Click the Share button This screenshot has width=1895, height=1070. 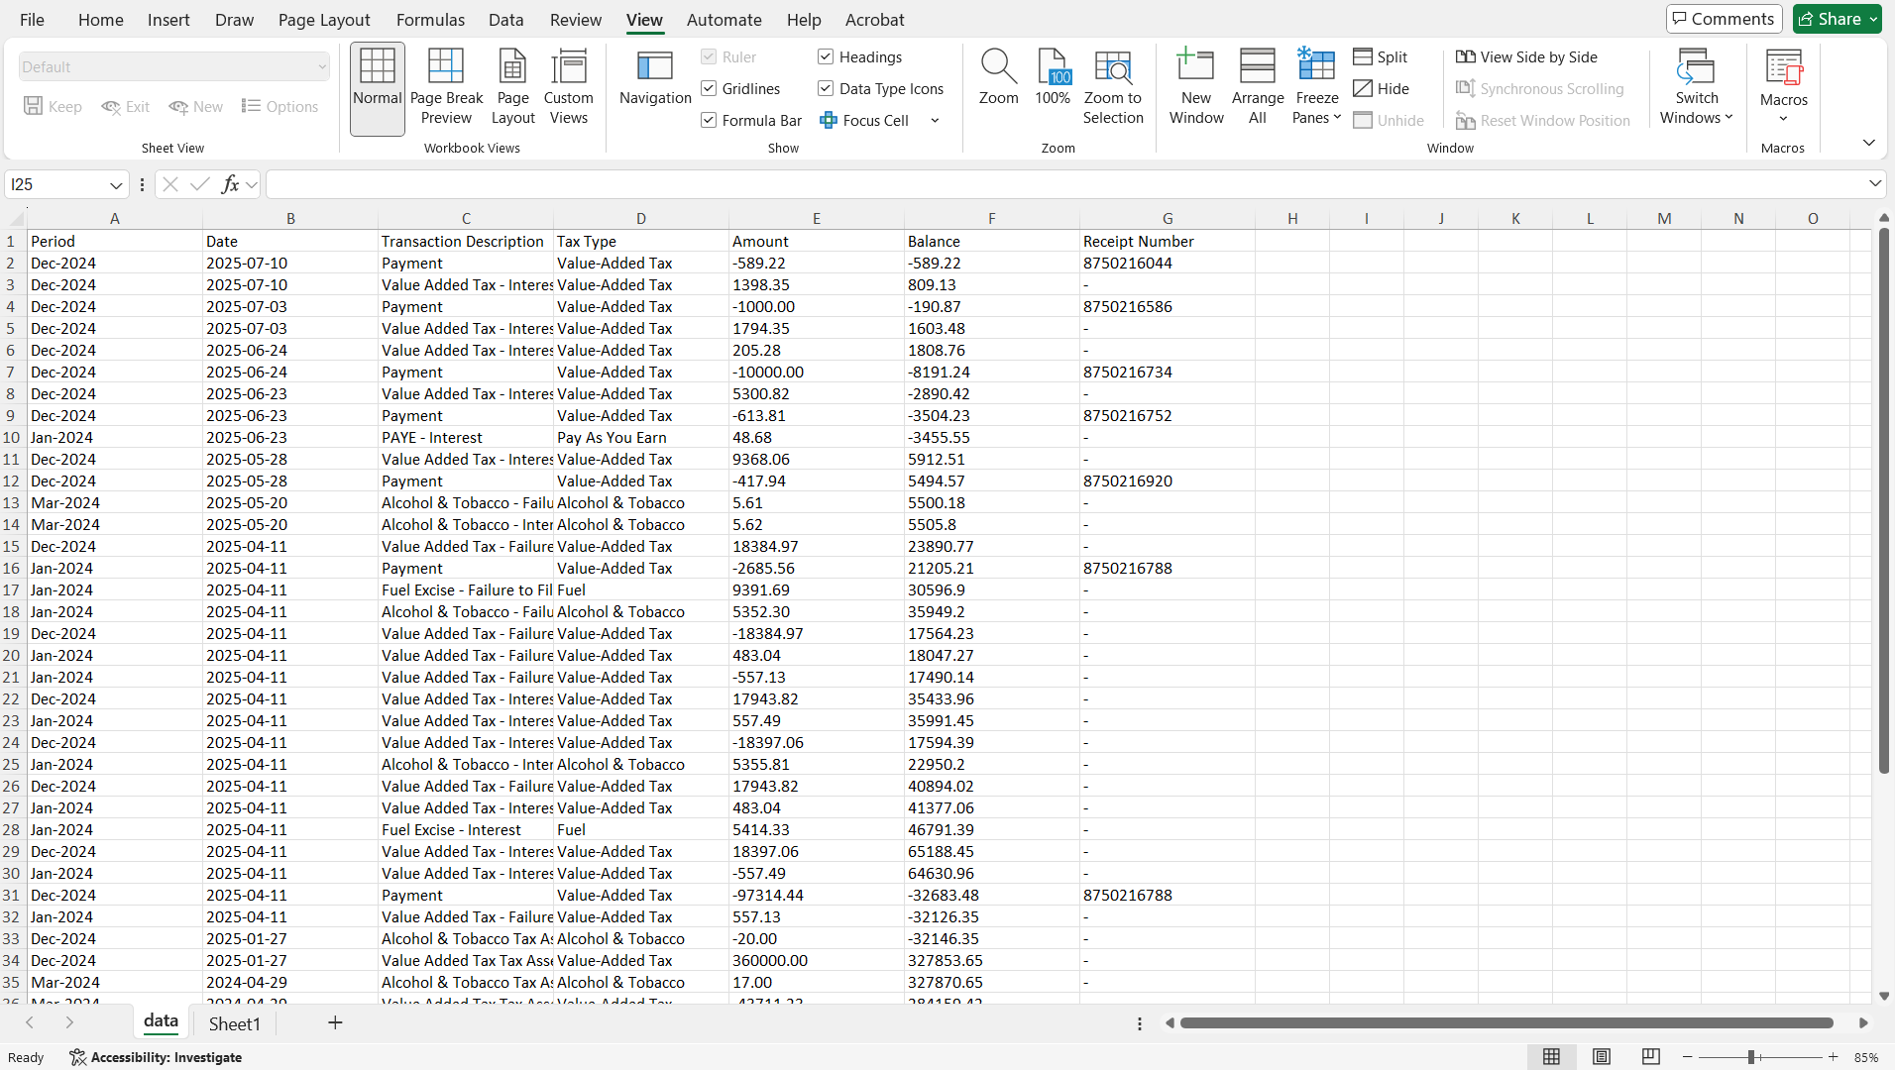click(1837, 19)
